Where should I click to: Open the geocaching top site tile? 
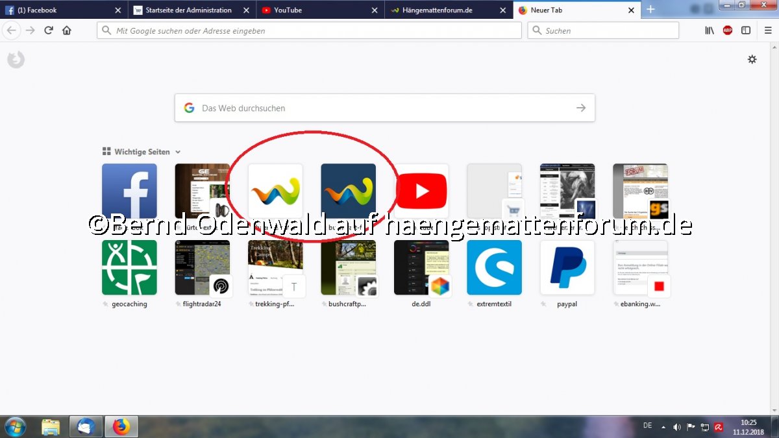pos(129,268)
